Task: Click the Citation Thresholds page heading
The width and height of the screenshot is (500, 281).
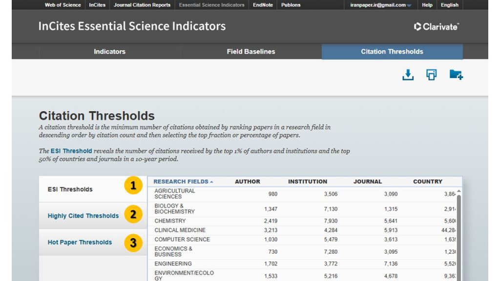Action: 97,116
